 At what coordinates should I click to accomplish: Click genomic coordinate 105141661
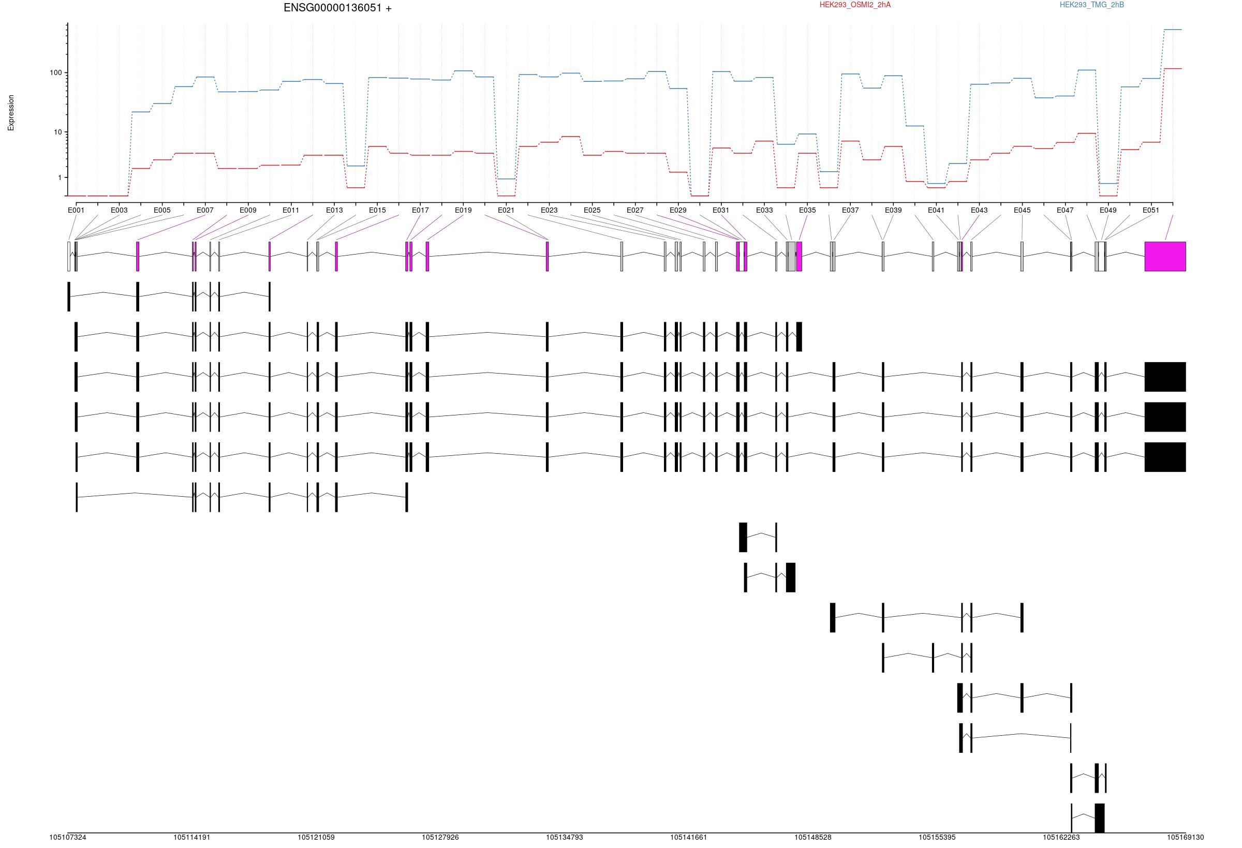pos(689,837)
